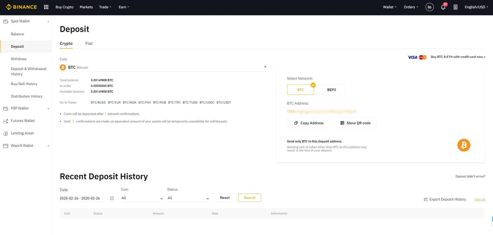Click the Binance logo

click(x=21, y=7)
